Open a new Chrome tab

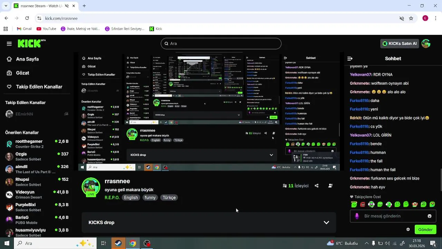tap(84, 6)
